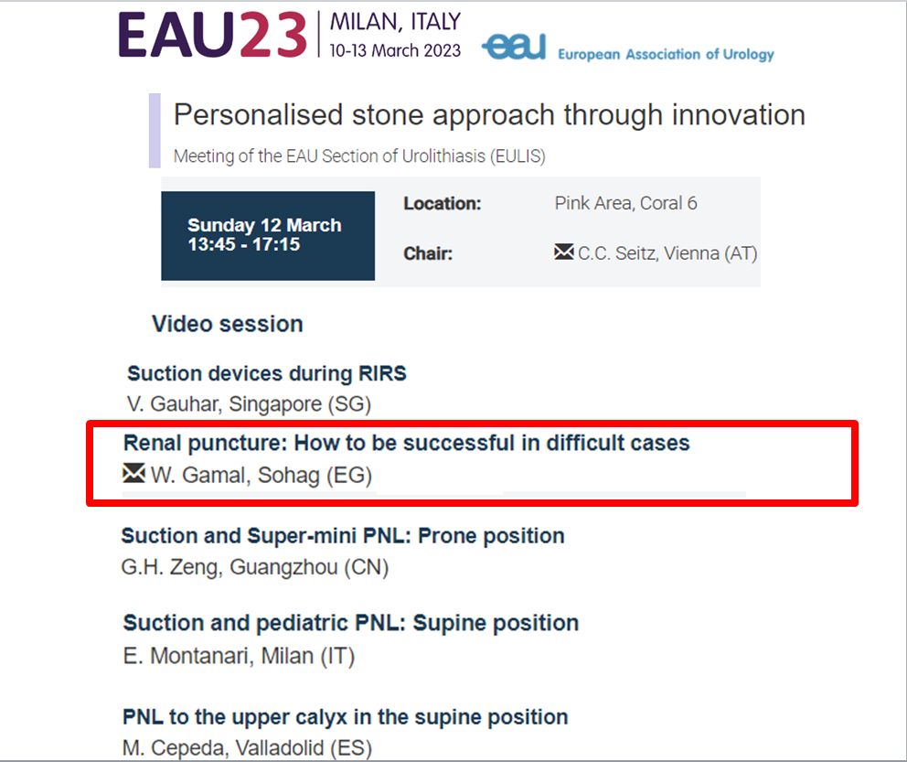Viewport: 907px width, 762px height.
Task: Open Suction and pediatric PNL talk
Action: 350,624
